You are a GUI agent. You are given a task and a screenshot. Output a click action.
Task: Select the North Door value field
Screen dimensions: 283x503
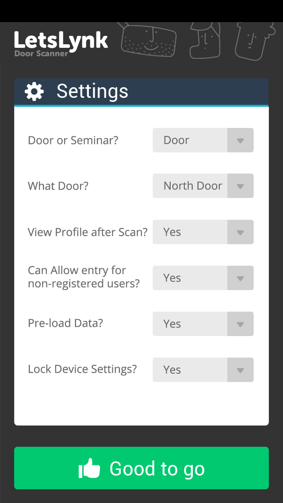pos(192,186)
